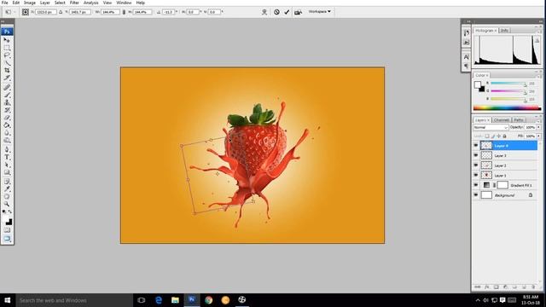Collapse the toolbox with its top arrows
Screen dimensions: 546x307
[x=3, y=21]
